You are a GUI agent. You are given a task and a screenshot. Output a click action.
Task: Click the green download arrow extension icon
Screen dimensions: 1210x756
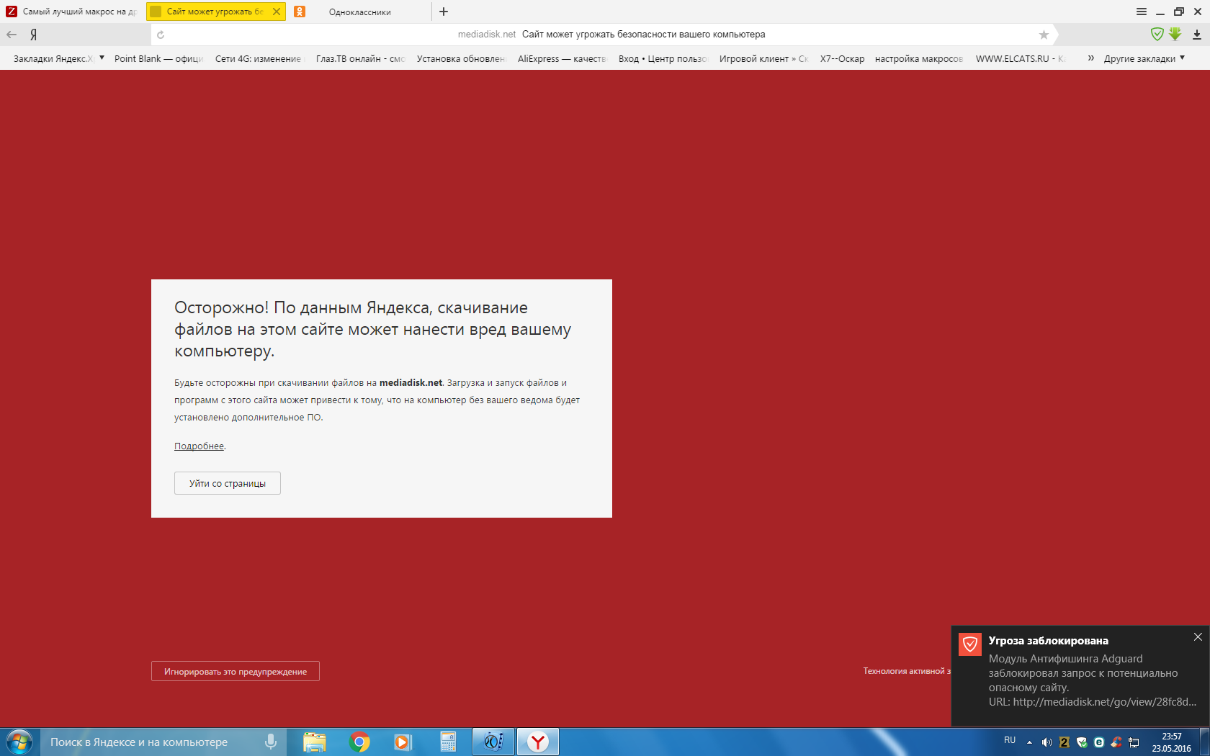(1175, 34)
